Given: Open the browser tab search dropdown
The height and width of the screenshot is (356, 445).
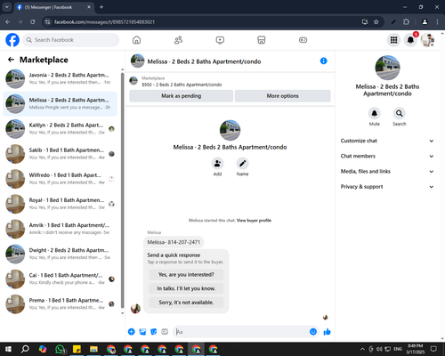Looking at the screenshot, I should click(x=6, y=7).
